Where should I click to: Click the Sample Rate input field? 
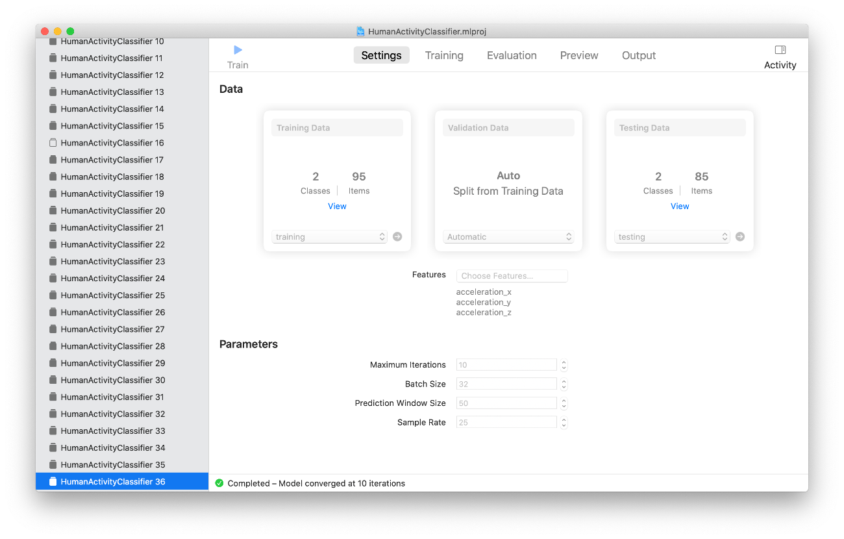pyautogui.click(x=506, y=423)
